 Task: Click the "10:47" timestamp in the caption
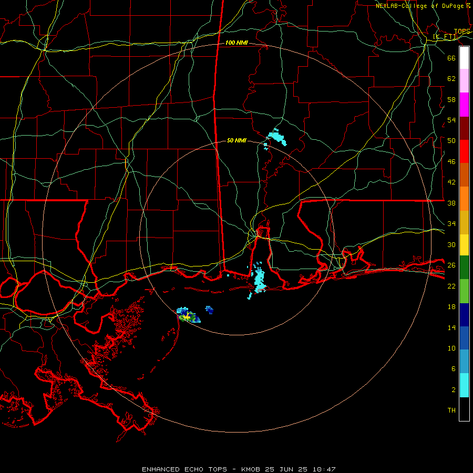[324, 469]
